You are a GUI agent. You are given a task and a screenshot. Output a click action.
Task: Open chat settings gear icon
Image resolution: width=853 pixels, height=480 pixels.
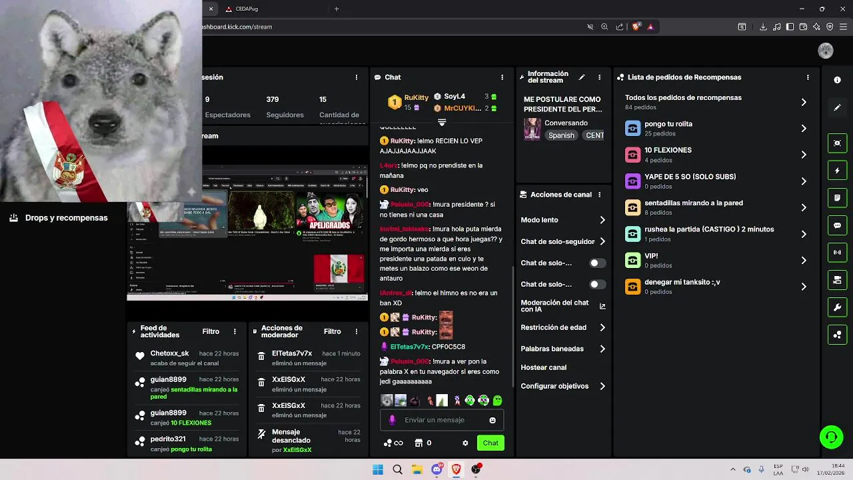465,443
